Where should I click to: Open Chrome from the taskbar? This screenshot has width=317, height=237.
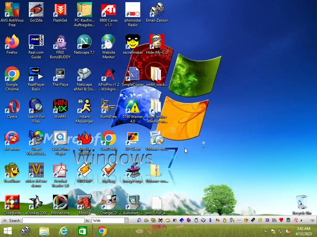(x=102, y=231)
